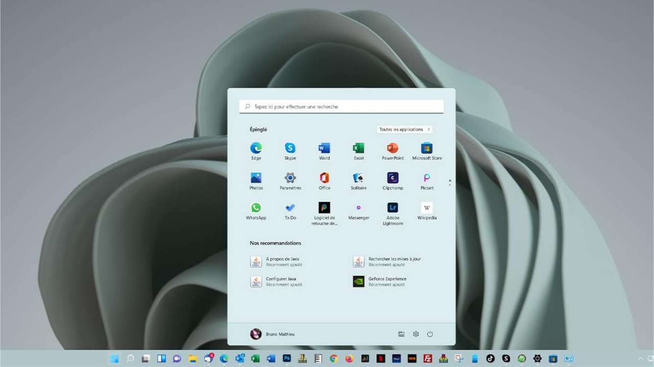Open the Photos app
The height and width of the screenshot is (367, 654).
256,181
